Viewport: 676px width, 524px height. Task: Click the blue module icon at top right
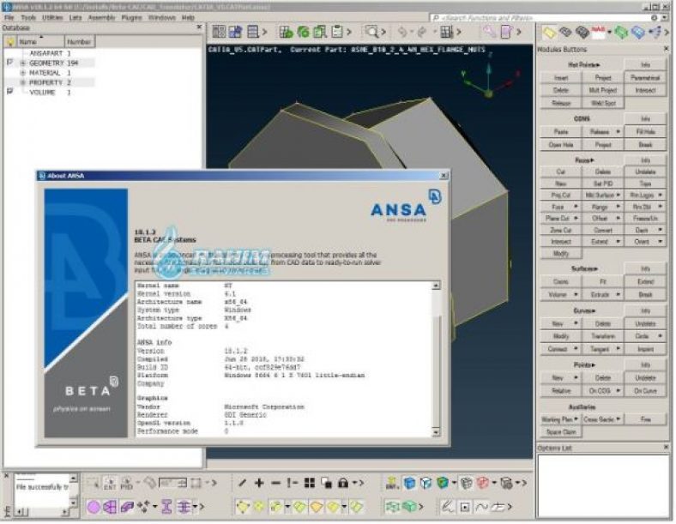tap(638, 33)
